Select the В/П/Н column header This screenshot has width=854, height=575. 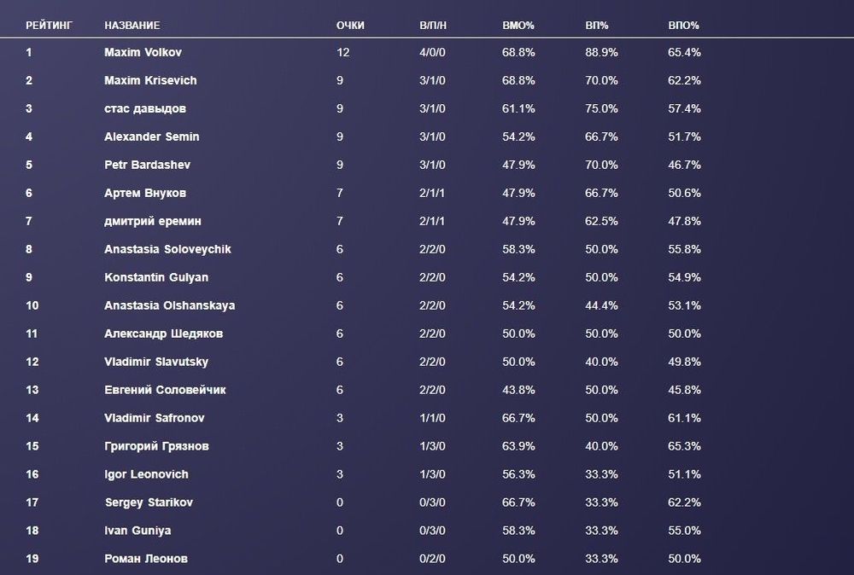433,26
